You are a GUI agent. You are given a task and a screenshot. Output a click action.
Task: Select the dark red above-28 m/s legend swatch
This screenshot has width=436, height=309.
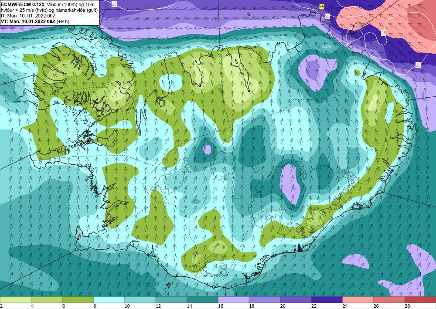420,300
